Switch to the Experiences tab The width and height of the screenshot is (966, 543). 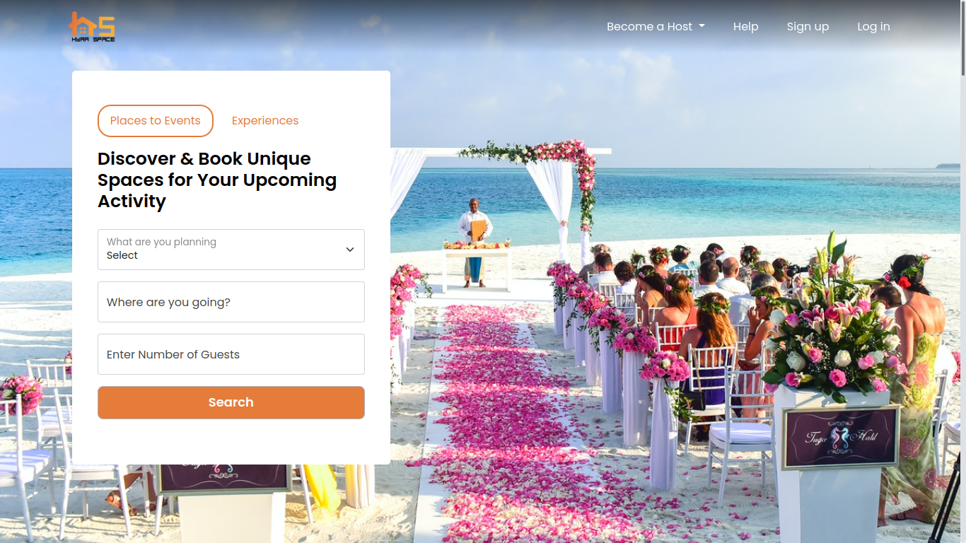tap(265, 121)
